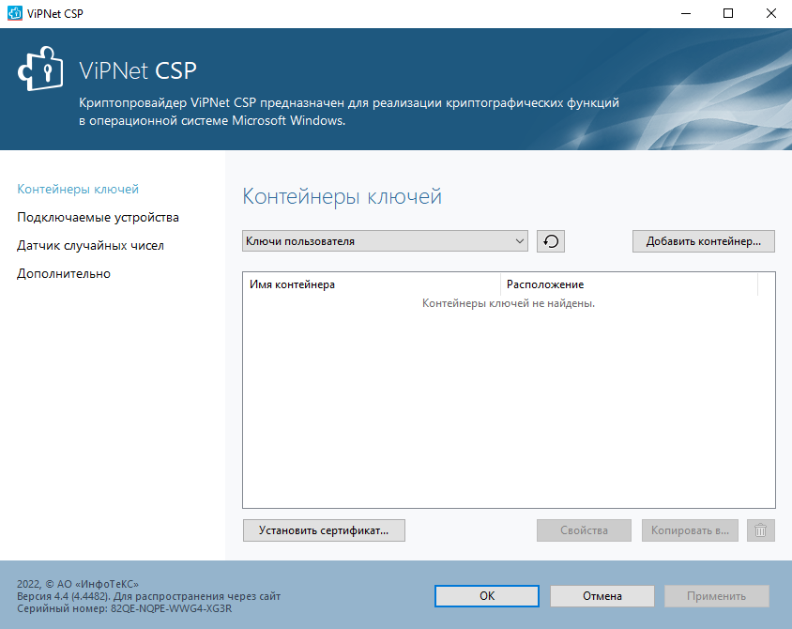Sort by Имя контейнера column header

[x=372, y=284]
